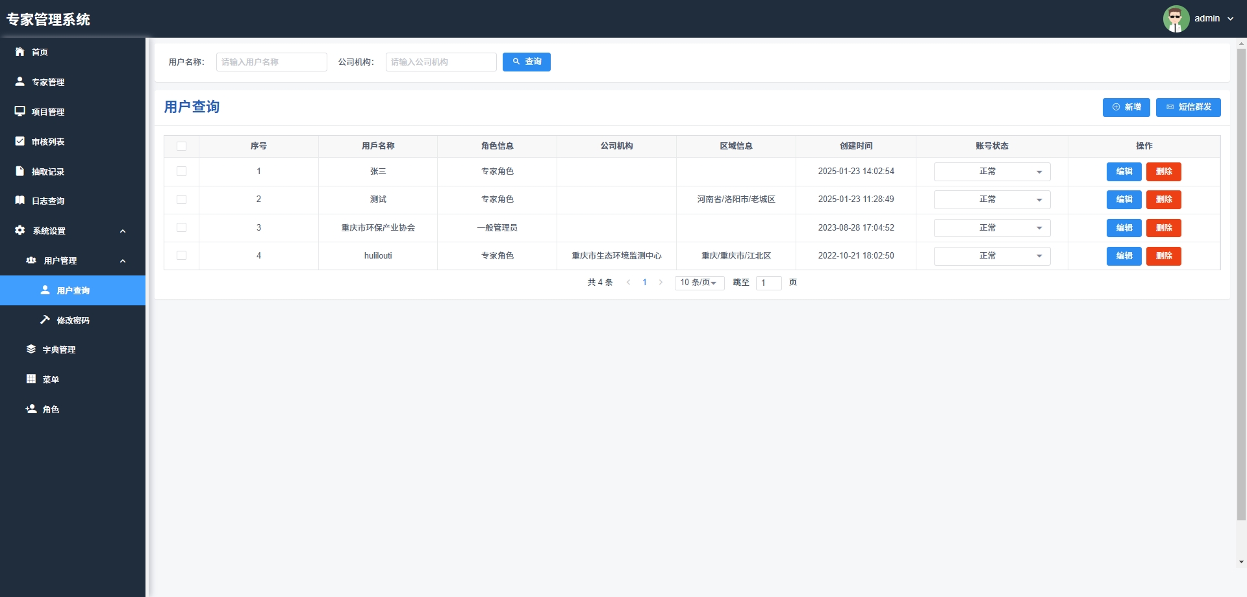Screen dimensions: 1247x597
Task: Check the box for row 重庆市环保产业协会
Action: [181, 227]
